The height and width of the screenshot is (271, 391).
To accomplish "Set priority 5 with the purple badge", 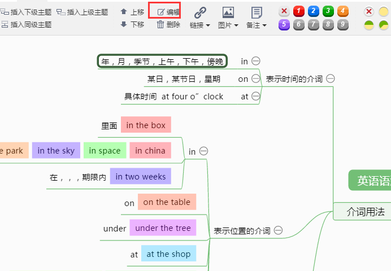I will (284, 25).
